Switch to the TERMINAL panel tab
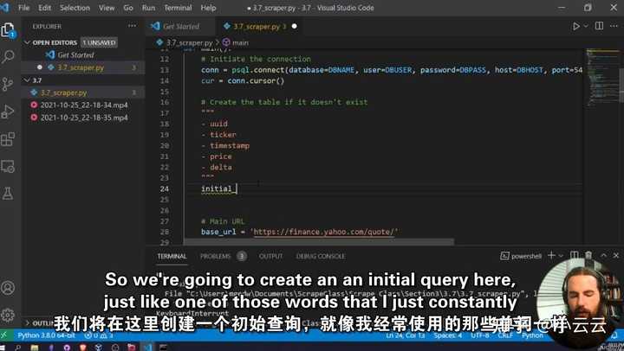 click(x=172, y=256)
